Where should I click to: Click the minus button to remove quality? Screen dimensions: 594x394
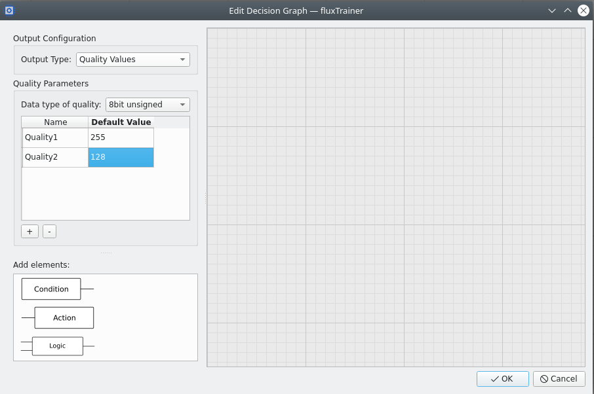pyautogui.click(x=50, y=232)
